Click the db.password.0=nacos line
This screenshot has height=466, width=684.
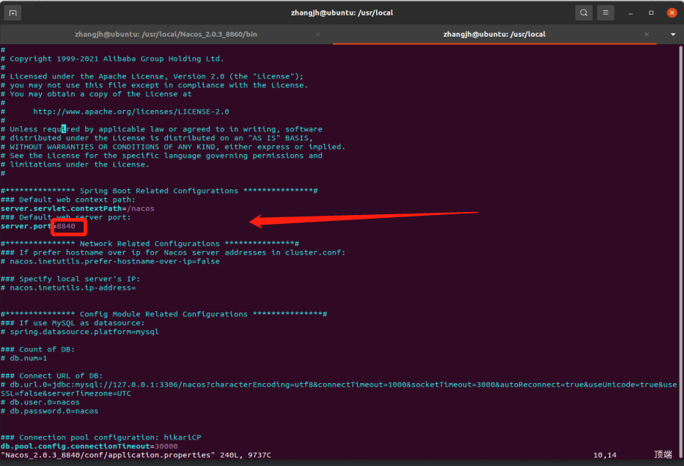point(50,411)
